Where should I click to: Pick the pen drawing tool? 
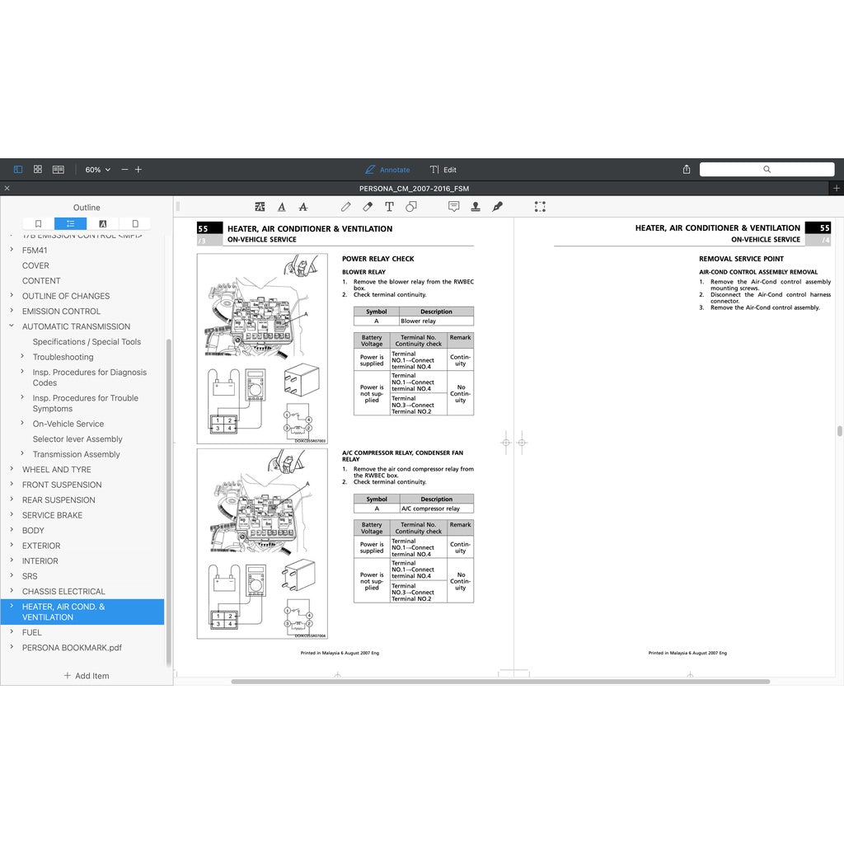(346, 207)
